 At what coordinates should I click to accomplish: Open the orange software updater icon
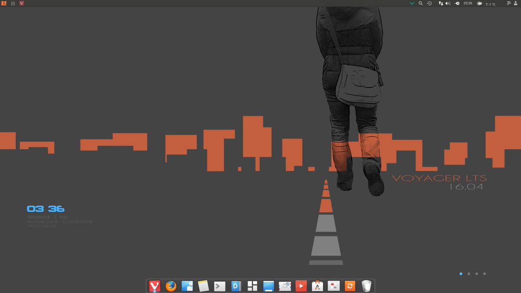pyautogui.click(x=350, y=286)
